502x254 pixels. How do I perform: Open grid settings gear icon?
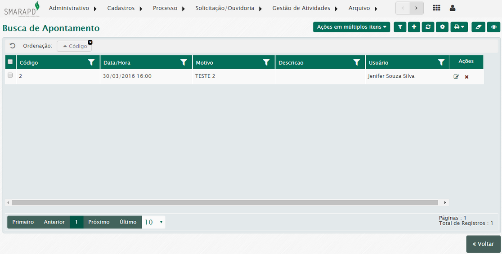(x=442, y=27)
